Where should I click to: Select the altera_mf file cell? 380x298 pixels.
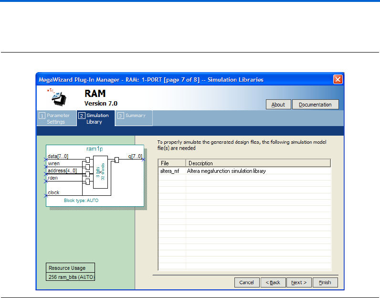click(x=172, y=171)
